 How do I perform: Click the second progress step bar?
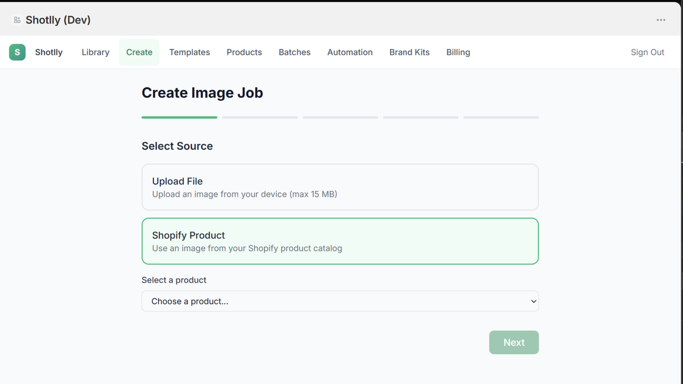pos(260,117)
